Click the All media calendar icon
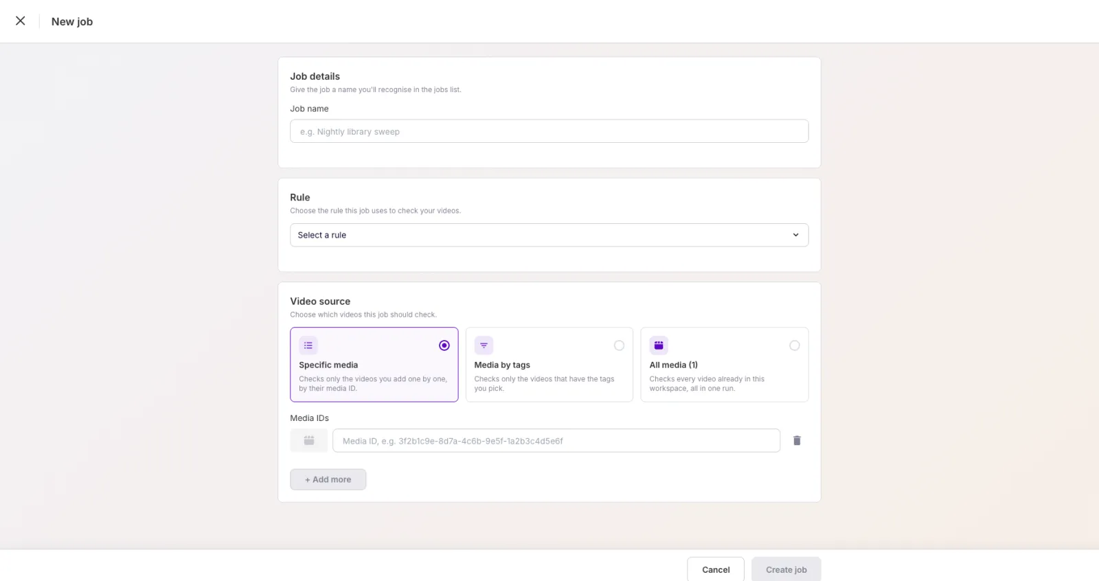This screenshot has height=581, width=1099. pos(659,345)
